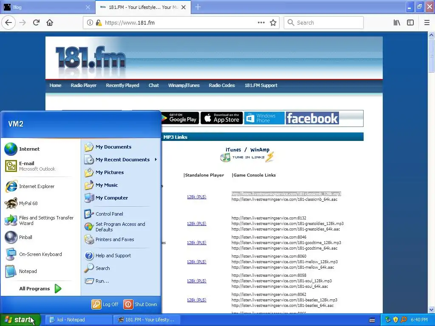The image size is (435, 326).
Task: Click the Windows Phone badge
Action: (x=264, y=118)
